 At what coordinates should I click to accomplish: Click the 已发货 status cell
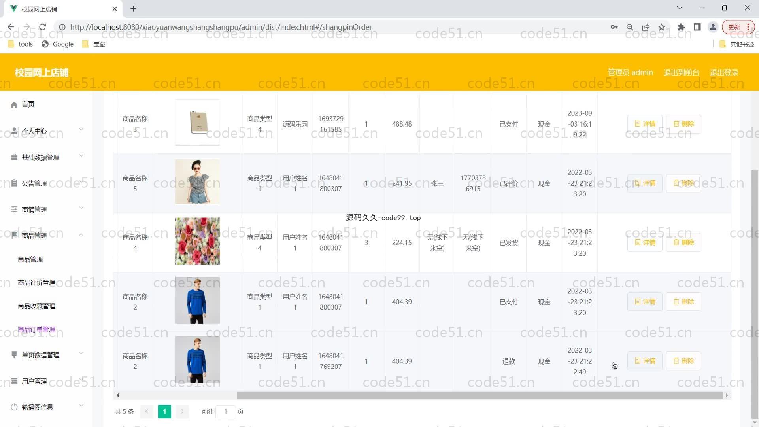click(x=508, y=243)
